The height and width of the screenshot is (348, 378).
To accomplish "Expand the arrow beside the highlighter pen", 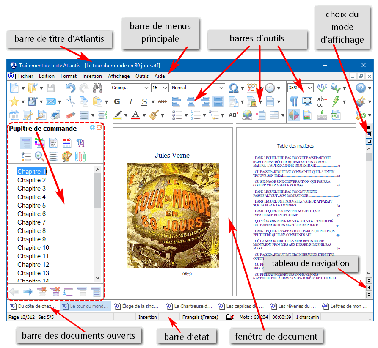I will coord(126,115).
